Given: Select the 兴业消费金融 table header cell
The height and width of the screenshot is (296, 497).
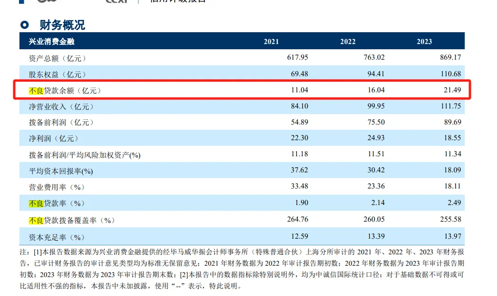Looking at the screenshot, I should (52, 41).
